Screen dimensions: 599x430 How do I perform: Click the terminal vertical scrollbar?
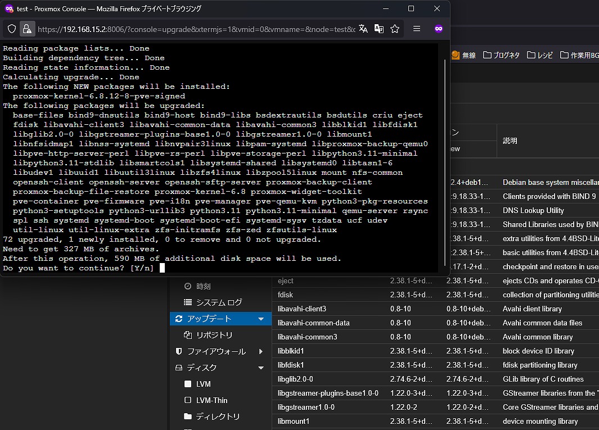(x=445, y=162)
